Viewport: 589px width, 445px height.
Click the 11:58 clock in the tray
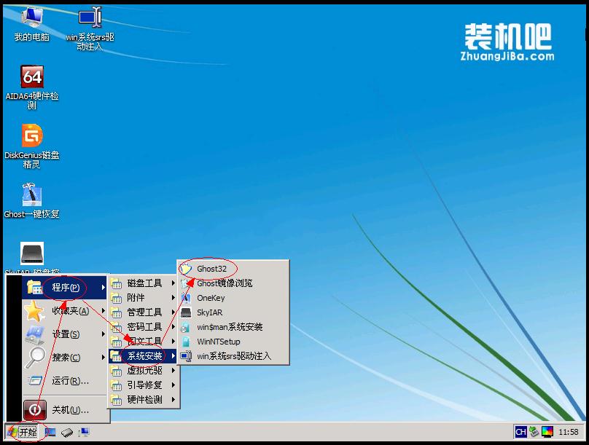coord(569,433)
